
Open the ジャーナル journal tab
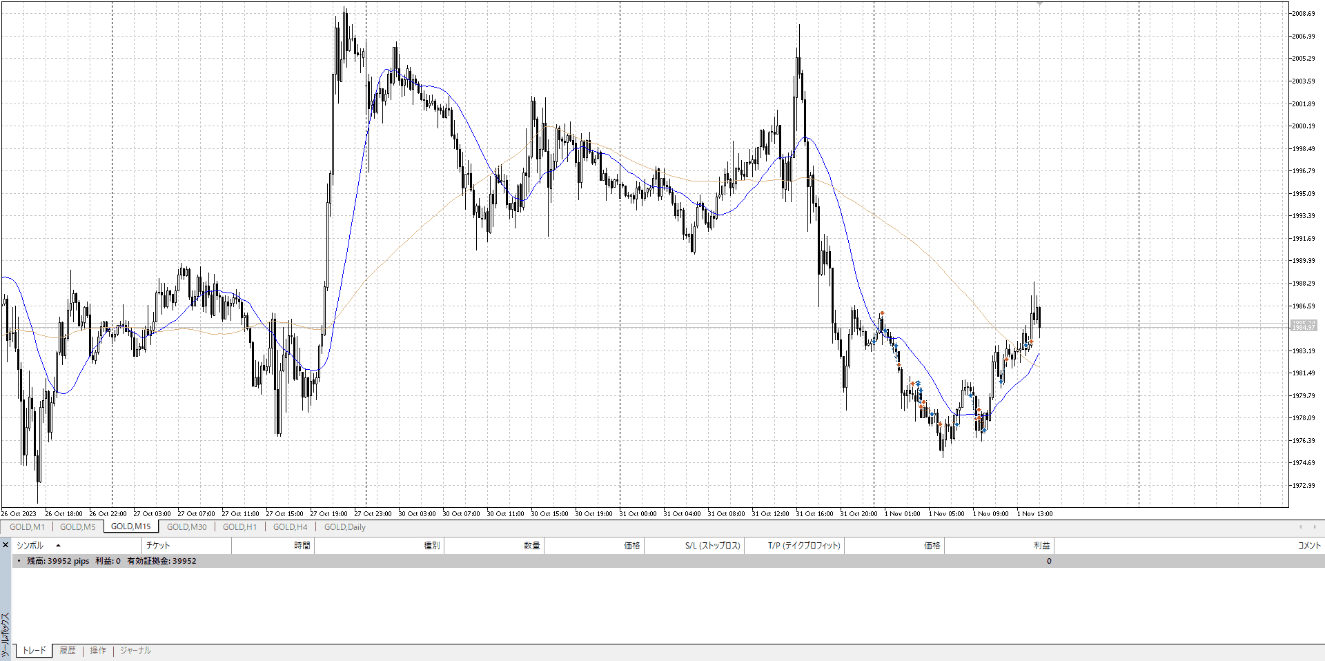pos(135,651)
